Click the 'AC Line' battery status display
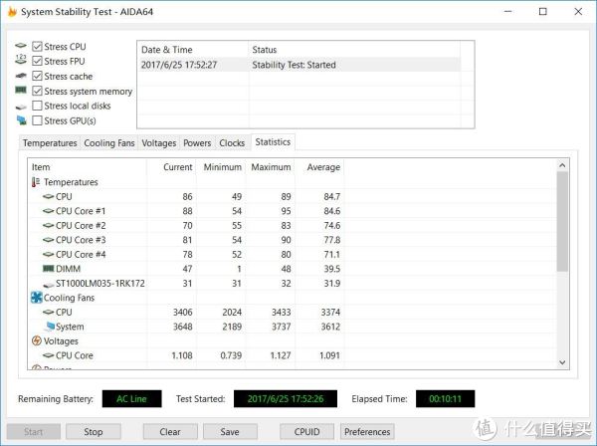The height and width of the screenshot is (446, 597). click(x=131, y=399)
